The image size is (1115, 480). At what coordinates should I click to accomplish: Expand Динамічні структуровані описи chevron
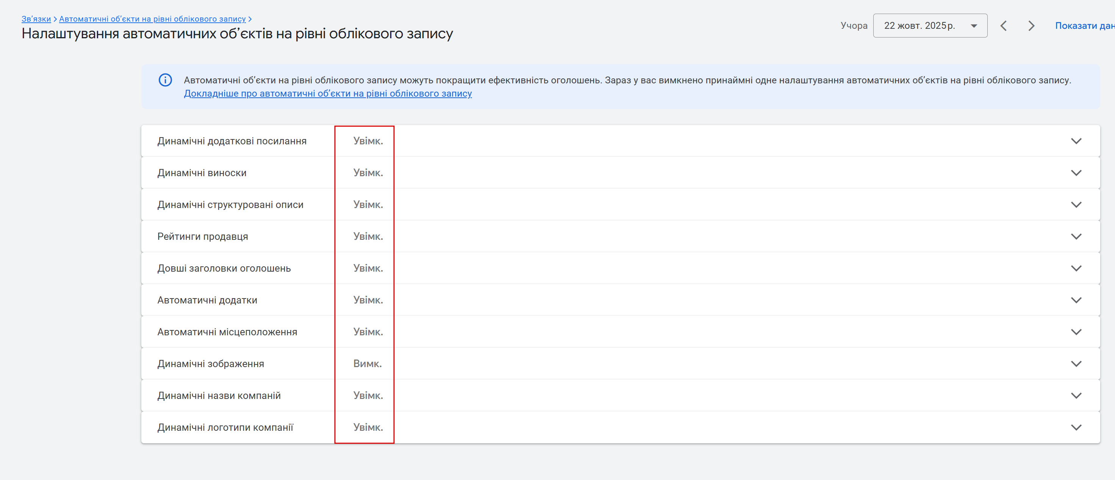1076,205
